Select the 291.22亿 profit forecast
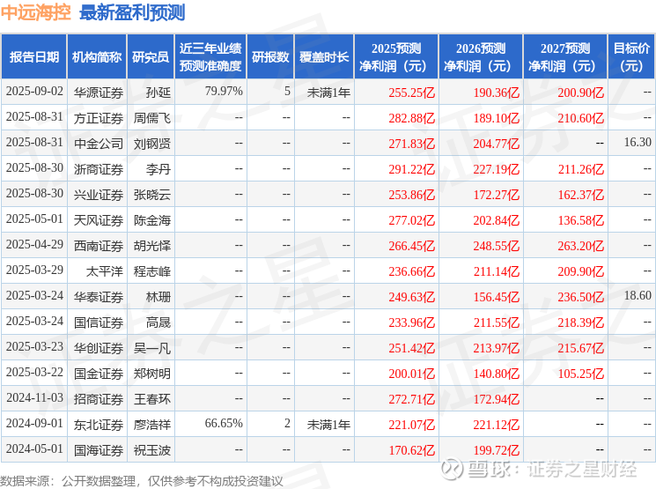656x489 pixels. tap(412, 169)
